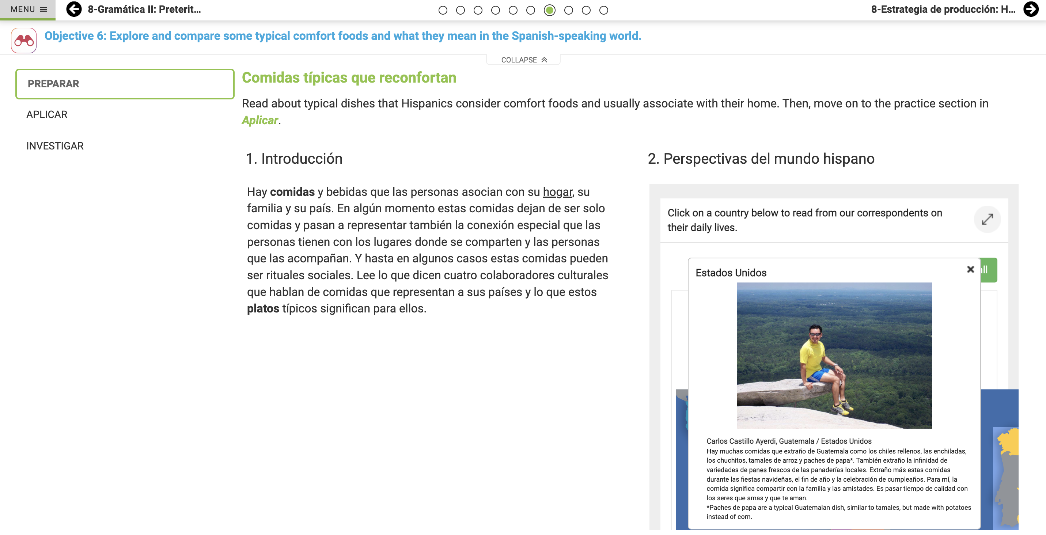Click the Comidas típicas que reconfortan title
The image size is (1046, 535).
pos(349,77)
